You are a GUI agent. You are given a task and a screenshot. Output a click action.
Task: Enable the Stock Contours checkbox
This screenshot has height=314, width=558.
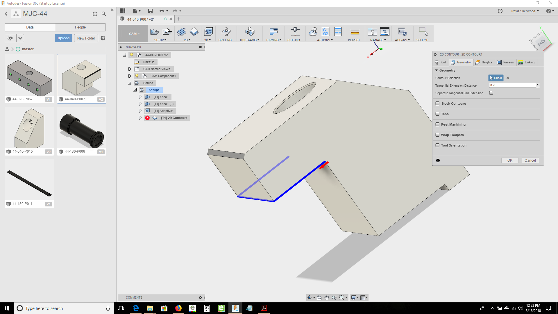[x=437, y=103]
